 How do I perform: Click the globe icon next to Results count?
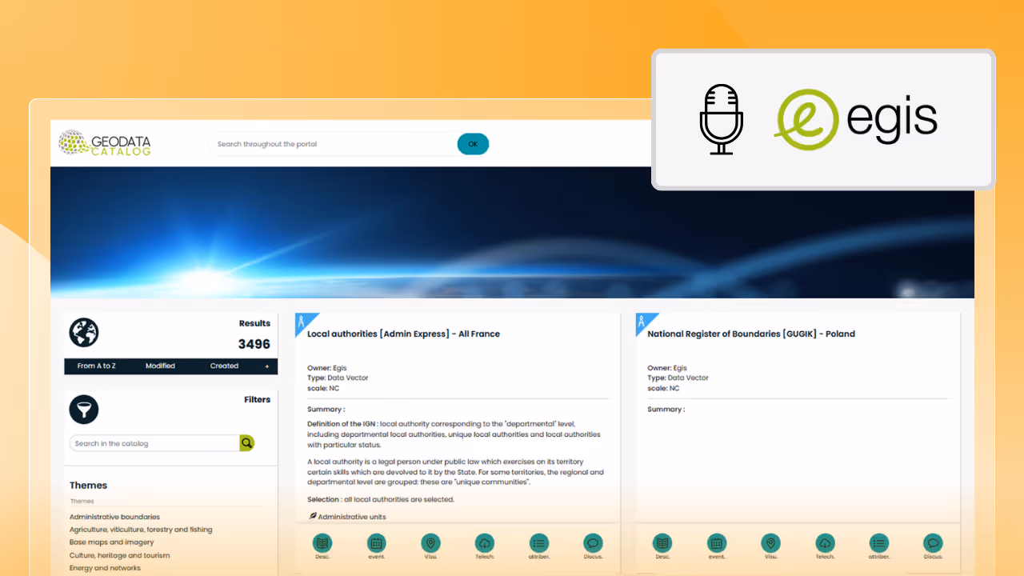[x=84, y=332]
